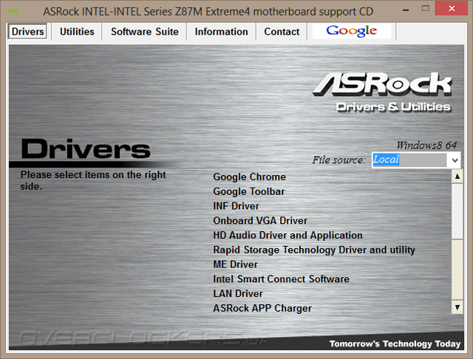Click the driver list scroll up arrow

pos(457,177)
